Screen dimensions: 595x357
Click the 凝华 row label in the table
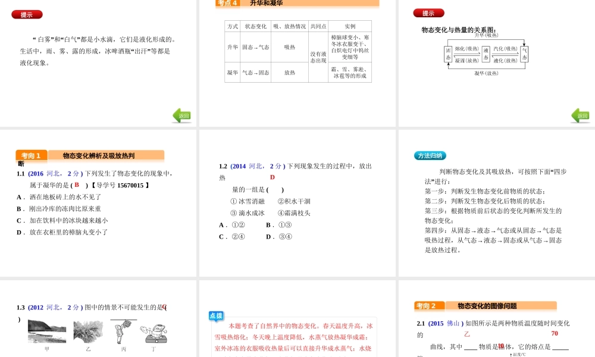point(232,73)
